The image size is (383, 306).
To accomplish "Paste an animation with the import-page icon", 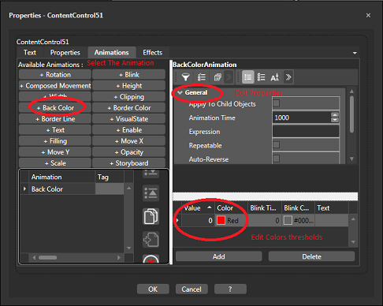I will tap(151, 239).
